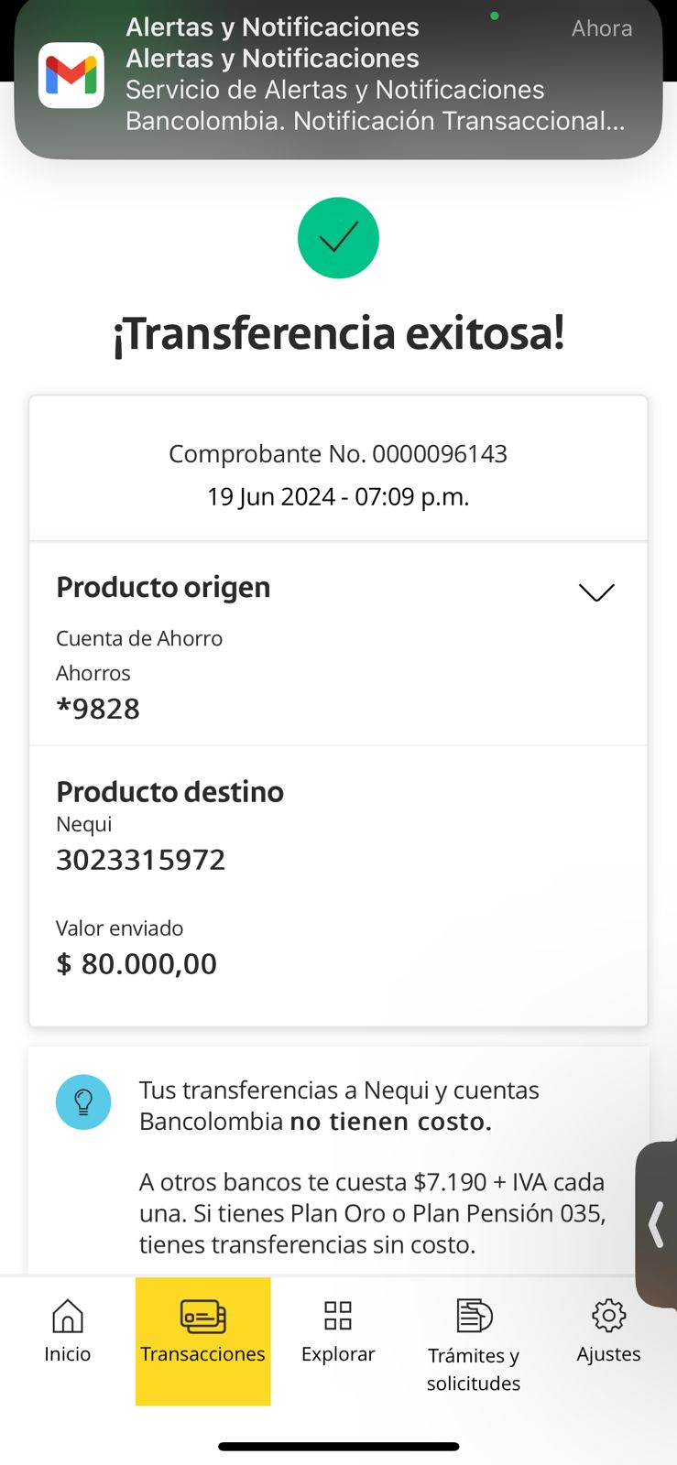
Task: Tap the iOS home indicator bar
Action: (338, 1447)
